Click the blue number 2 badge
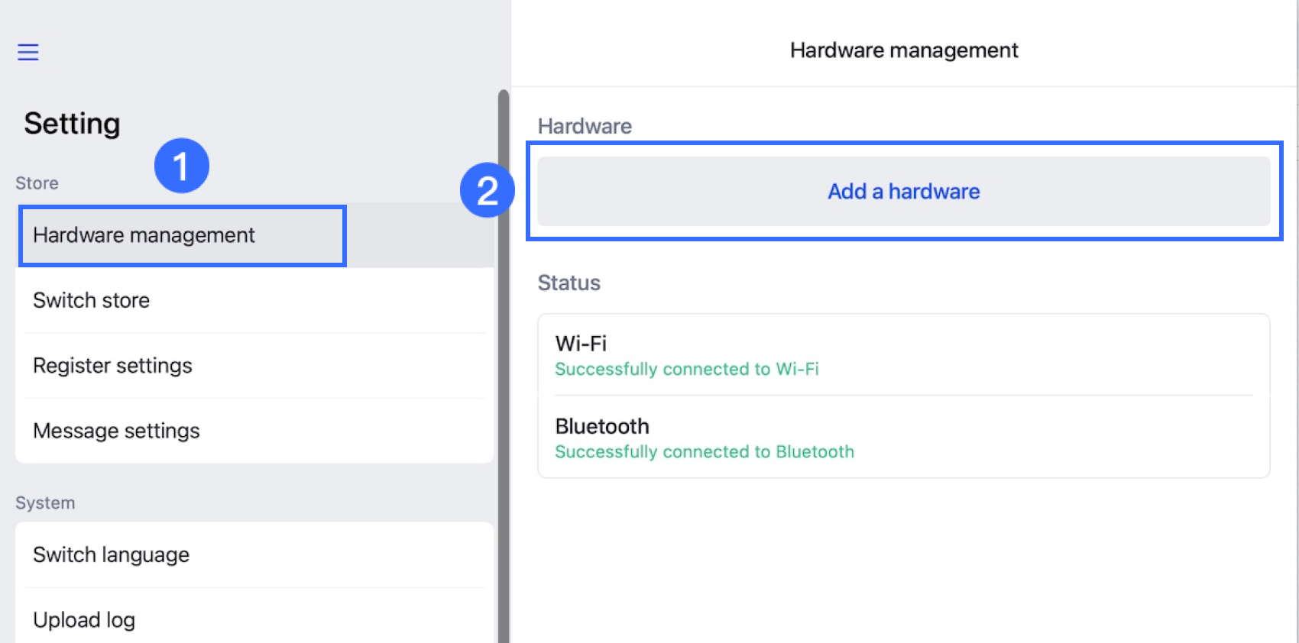 (488, 190)
